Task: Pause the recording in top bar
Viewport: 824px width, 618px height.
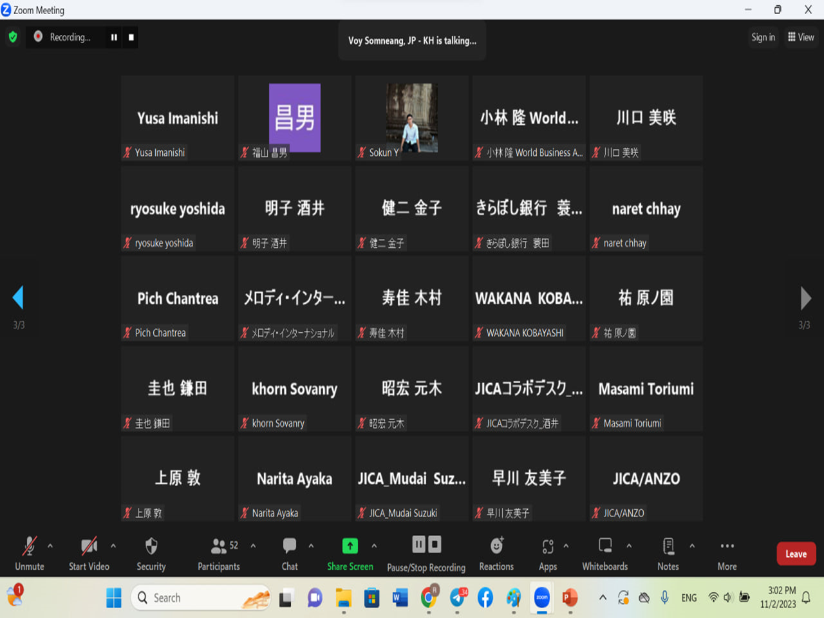Action: pos(114,37)
